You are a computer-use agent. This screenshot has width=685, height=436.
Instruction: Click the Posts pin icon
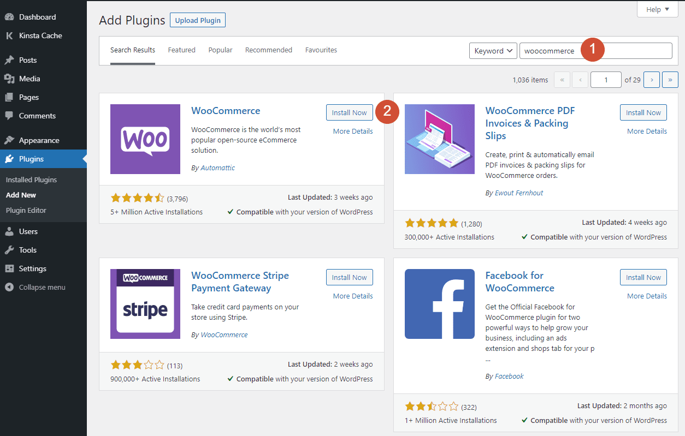(x=11, y=59)
